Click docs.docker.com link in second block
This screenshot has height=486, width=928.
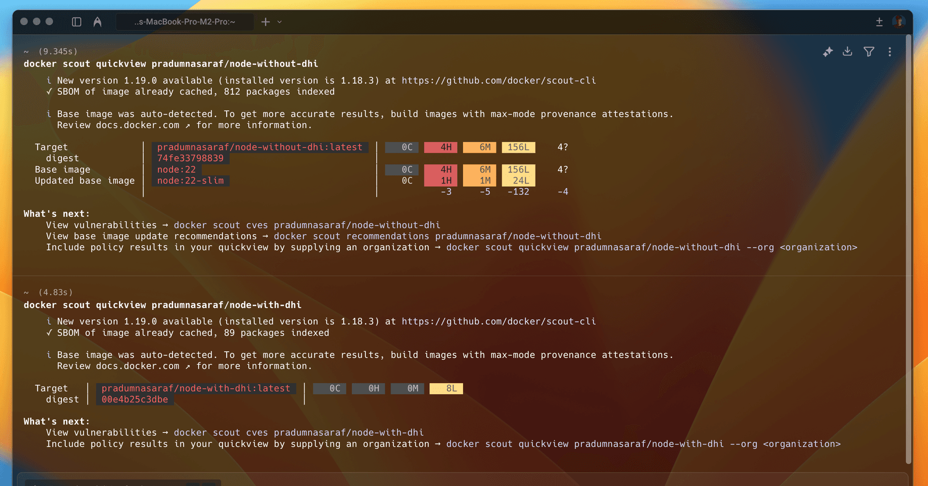click(137, 366)
